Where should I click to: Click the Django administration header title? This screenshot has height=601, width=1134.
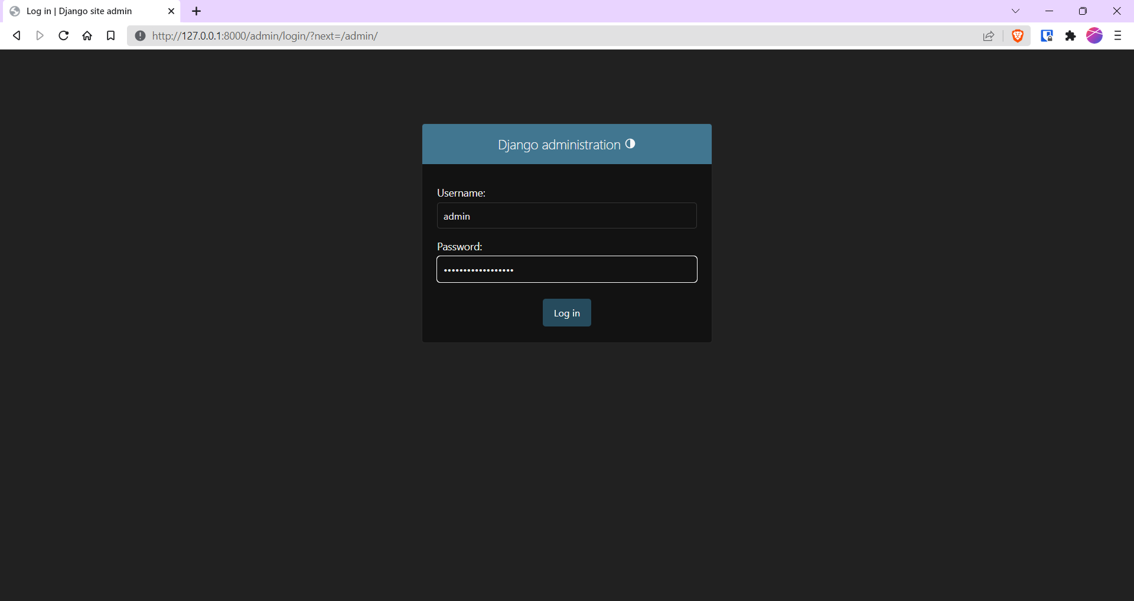(559, 145)
